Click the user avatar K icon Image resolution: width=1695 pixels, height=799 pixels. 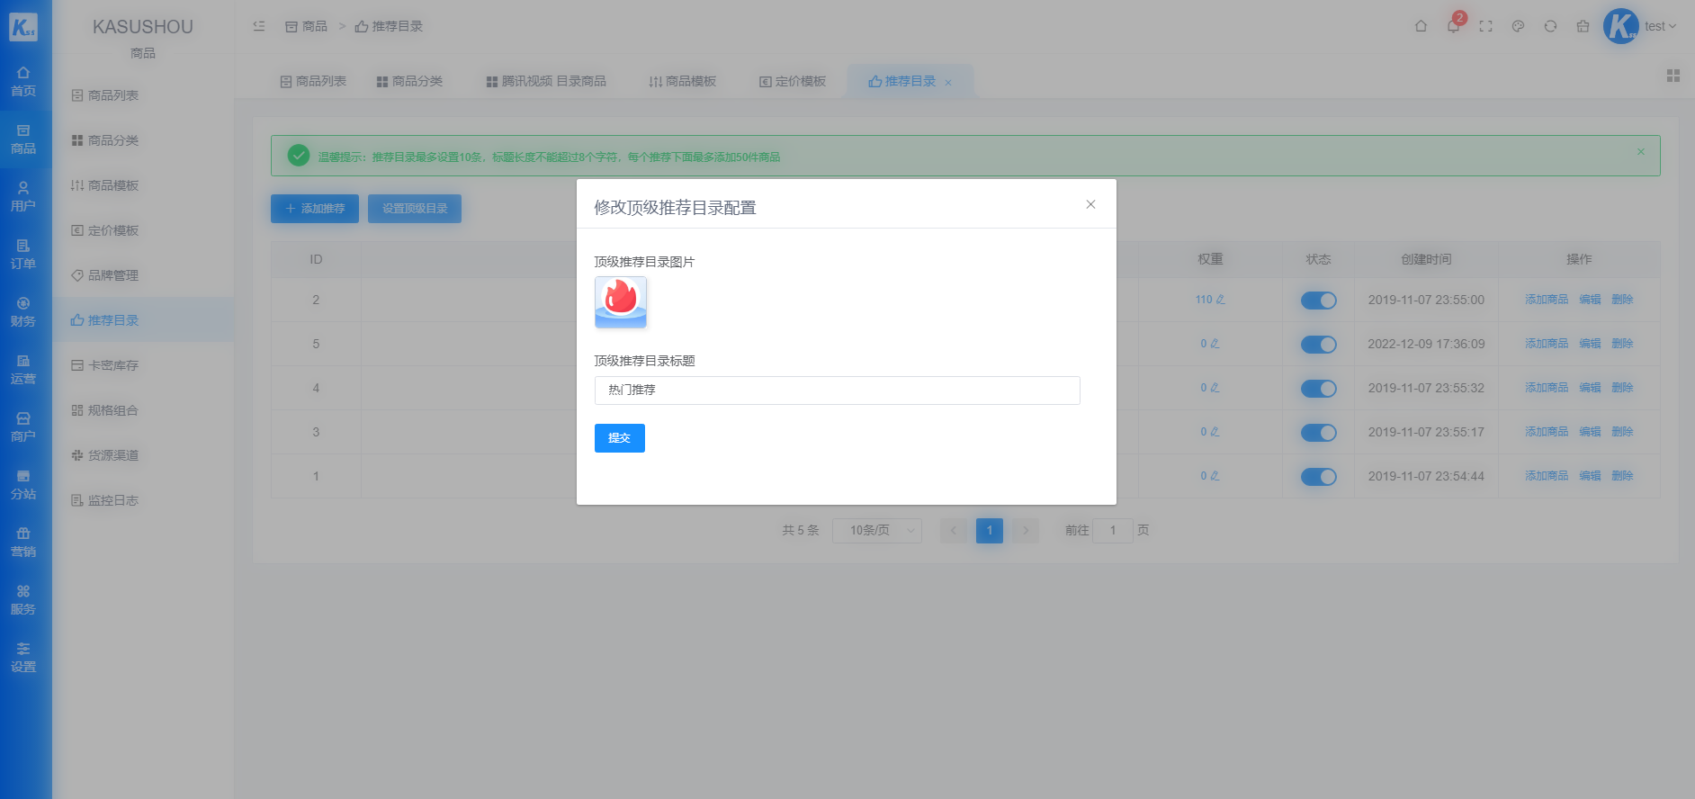(1621, 26)
